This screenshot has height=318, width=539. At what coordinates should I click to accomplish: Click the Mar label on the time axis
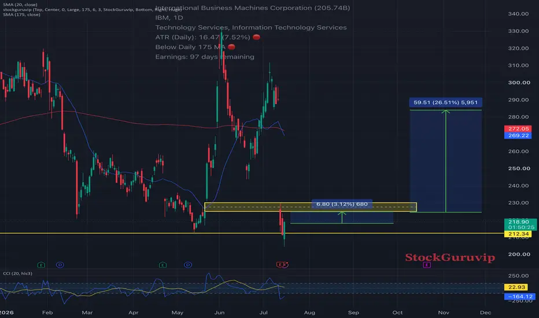tap(87, 312)
